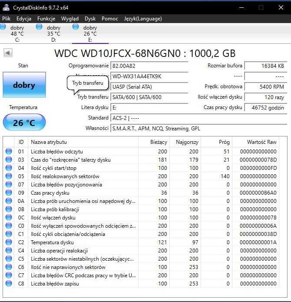291x302 pixels.
Task: Click status orb of attribute 05 row
Action: pos(9,176)
